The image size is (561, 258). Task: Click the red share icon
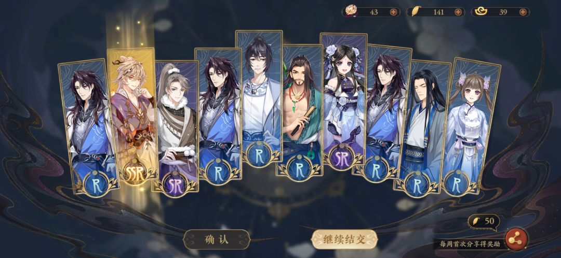(516, 239)
